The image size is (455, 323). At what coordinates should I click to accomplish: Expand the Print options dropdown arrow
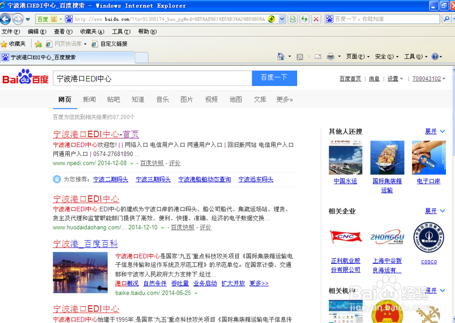[x=339, y=56]
